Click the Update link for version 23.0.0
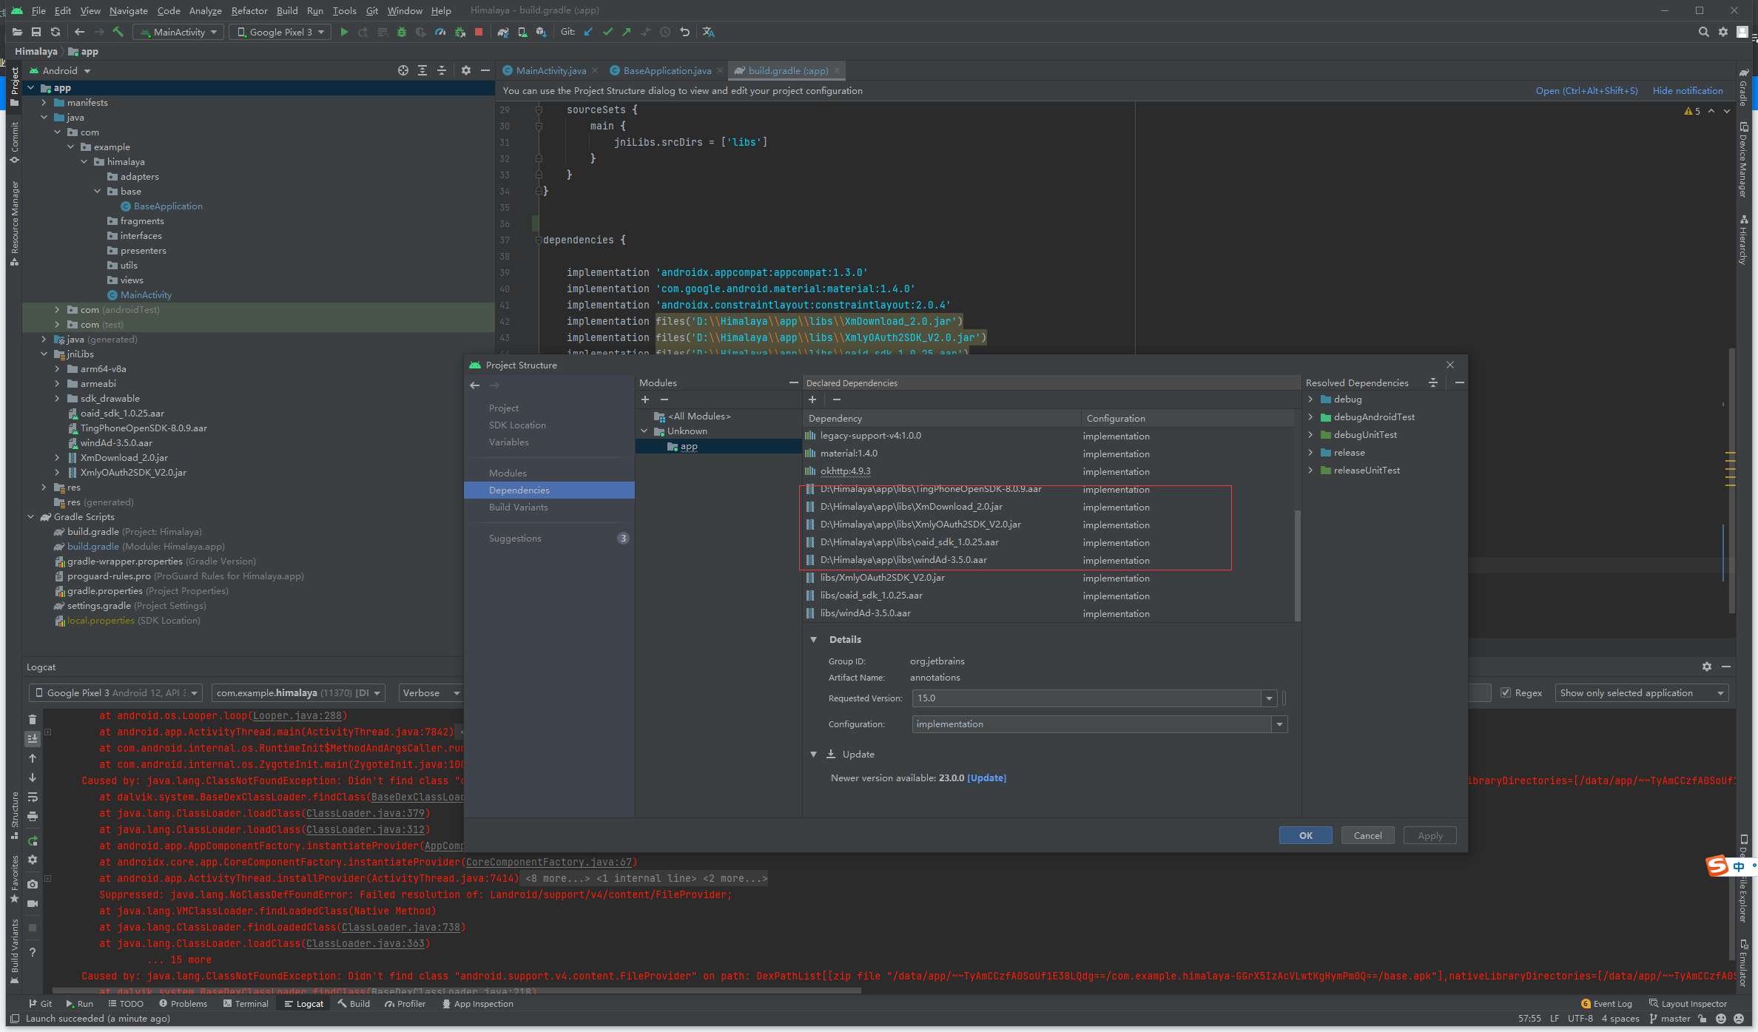Image resolution: width=1758 pixels, height=1032 pixels. tap(987, 778)
